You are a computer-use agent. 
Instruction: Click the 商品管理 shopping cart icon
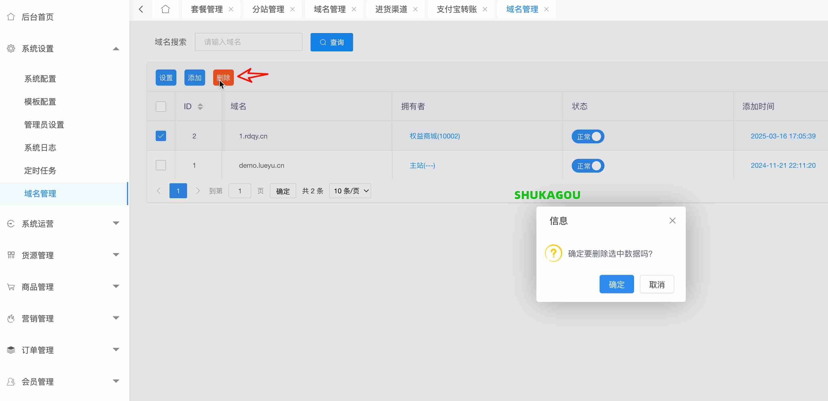pyautogui.click(x=11, y=286)
